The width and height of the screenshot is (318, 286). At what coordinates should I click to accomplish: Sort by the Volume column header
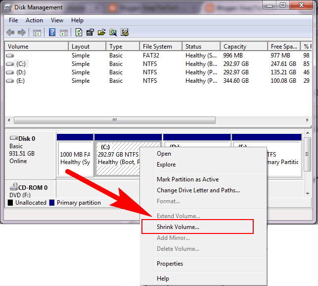pos(37,47)
